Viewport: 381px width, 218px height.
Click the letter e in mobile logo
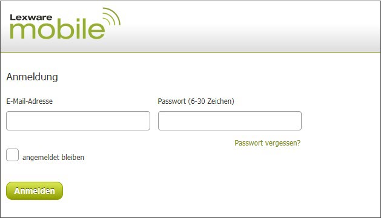coord(97,31)
